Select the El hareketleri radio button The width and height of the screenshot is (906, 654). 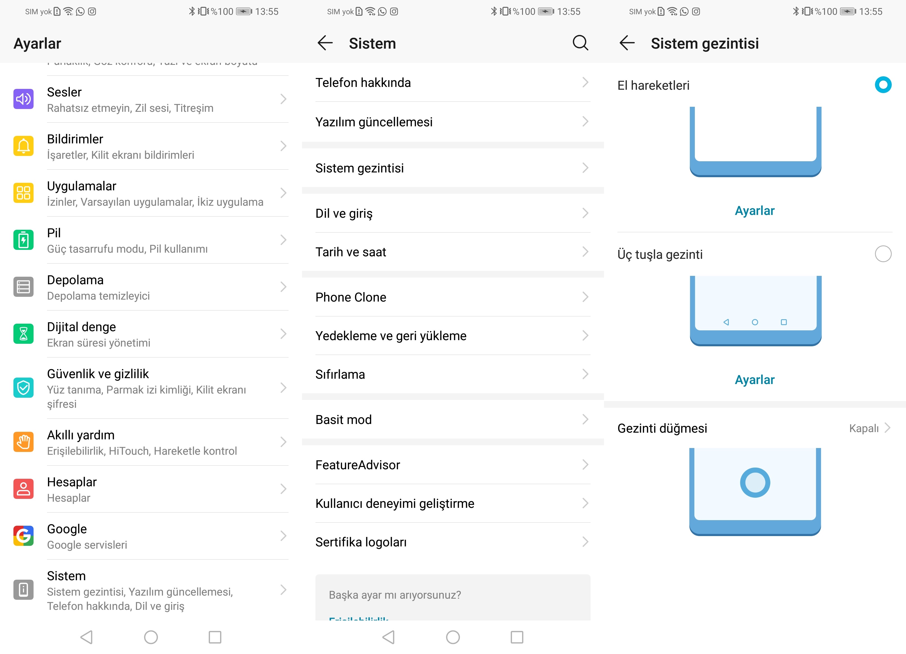[883, 85]
